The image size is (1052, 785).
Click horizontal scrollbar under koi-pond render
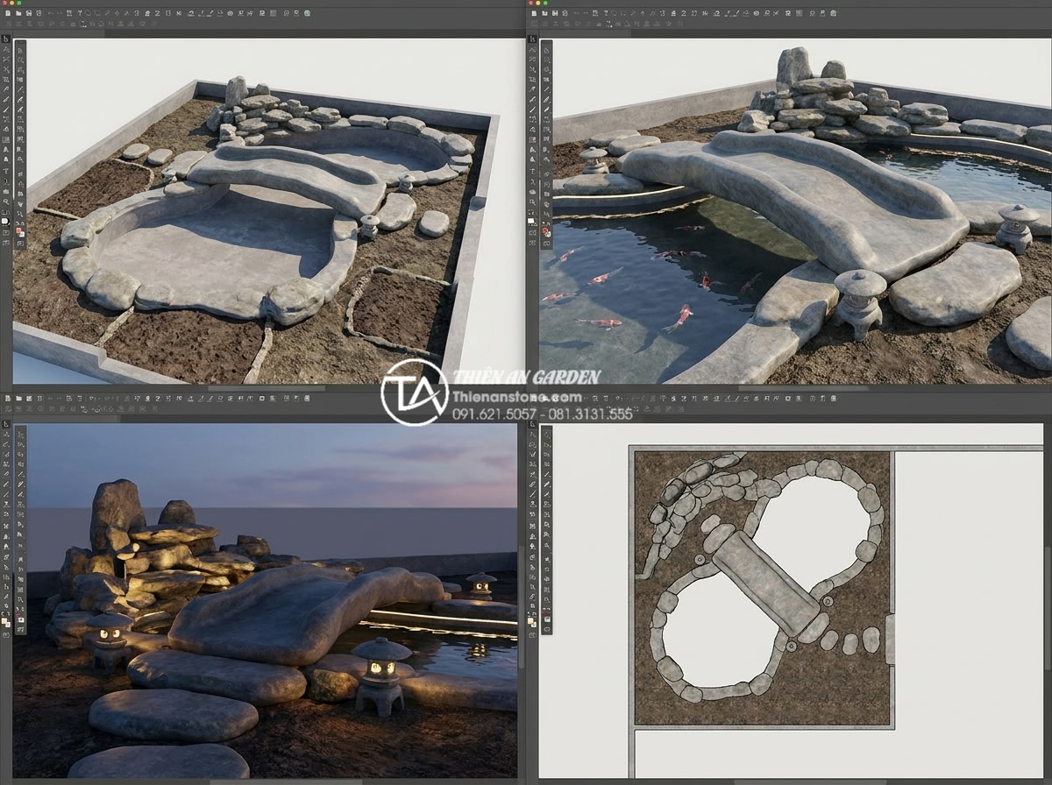point(803,388)
